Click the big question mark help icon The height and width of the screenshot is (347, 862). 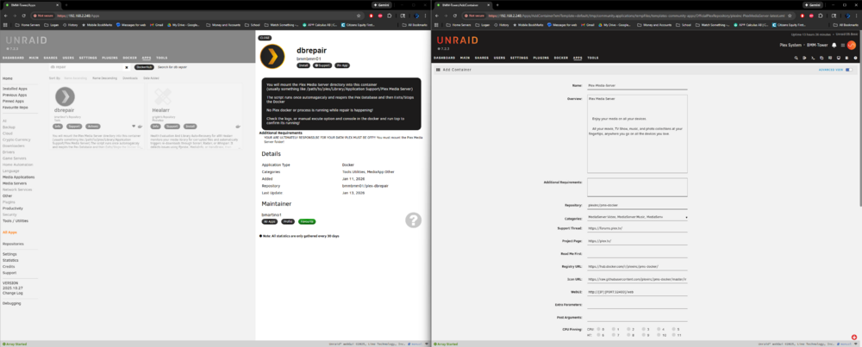414,220
